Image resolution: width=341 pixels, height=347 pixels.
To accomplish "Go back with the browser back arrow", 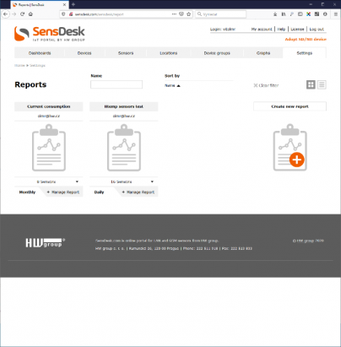I will pyautogui.click(x=6, y=14).
